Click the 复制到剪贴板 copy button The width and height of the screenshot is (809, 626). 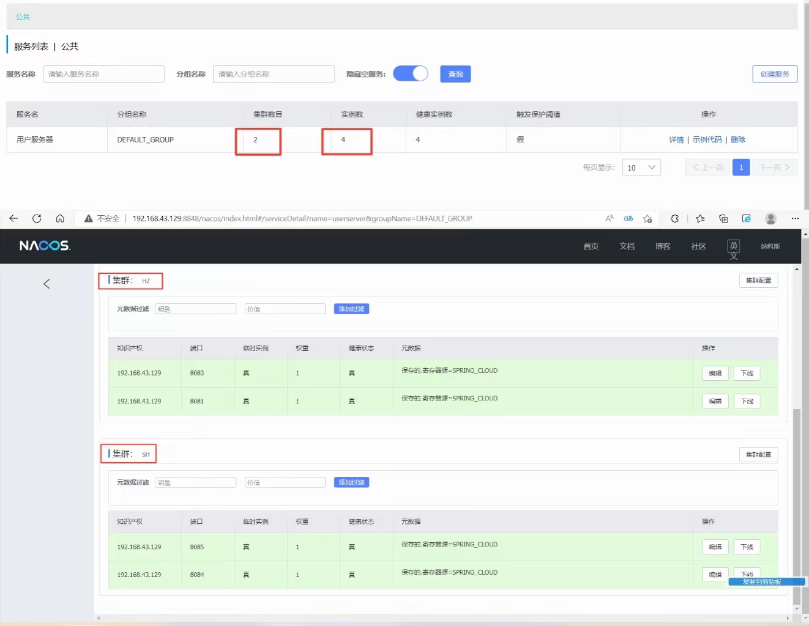766,582
